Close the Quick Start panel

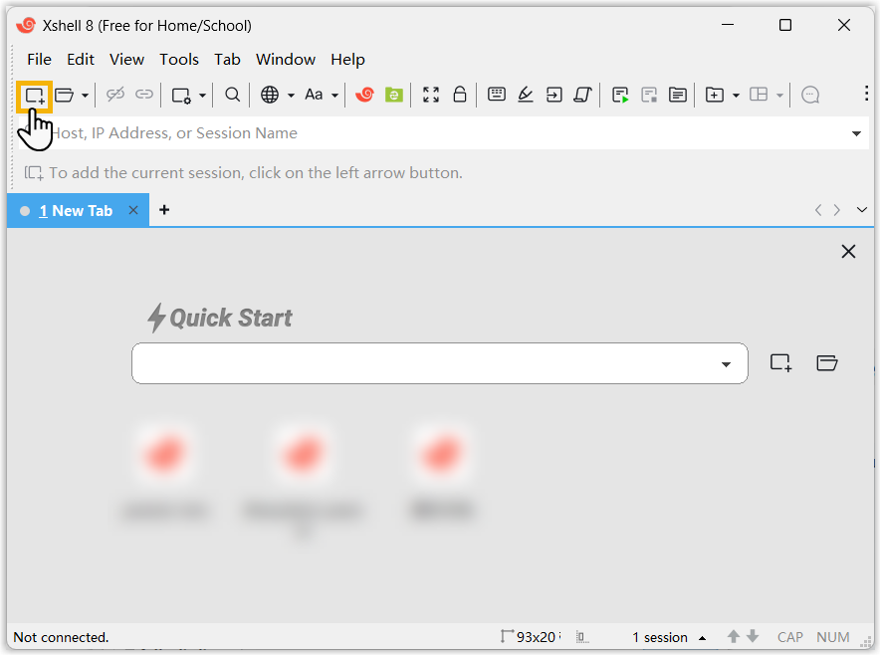(x=848, y=252)
